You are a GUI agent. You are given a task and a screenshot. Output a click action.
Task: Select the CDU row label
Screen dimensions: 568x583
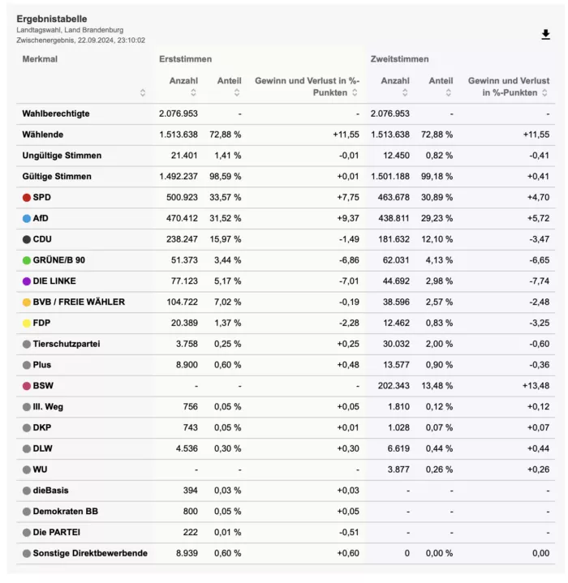pos(42,239)
